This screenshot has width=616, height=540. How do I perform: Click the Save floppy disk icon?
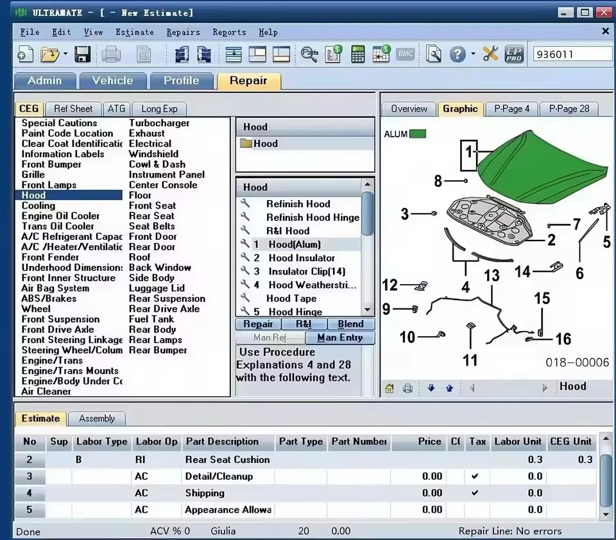click(83, 55)
